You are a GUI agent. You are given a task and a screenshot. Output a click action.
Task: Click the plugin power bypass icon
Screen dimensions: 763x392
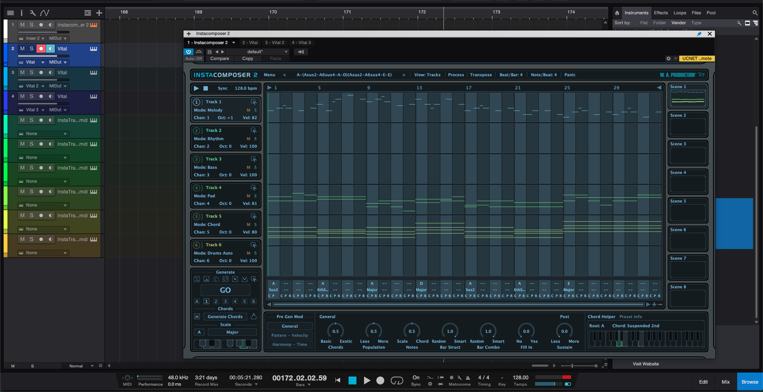188,52
